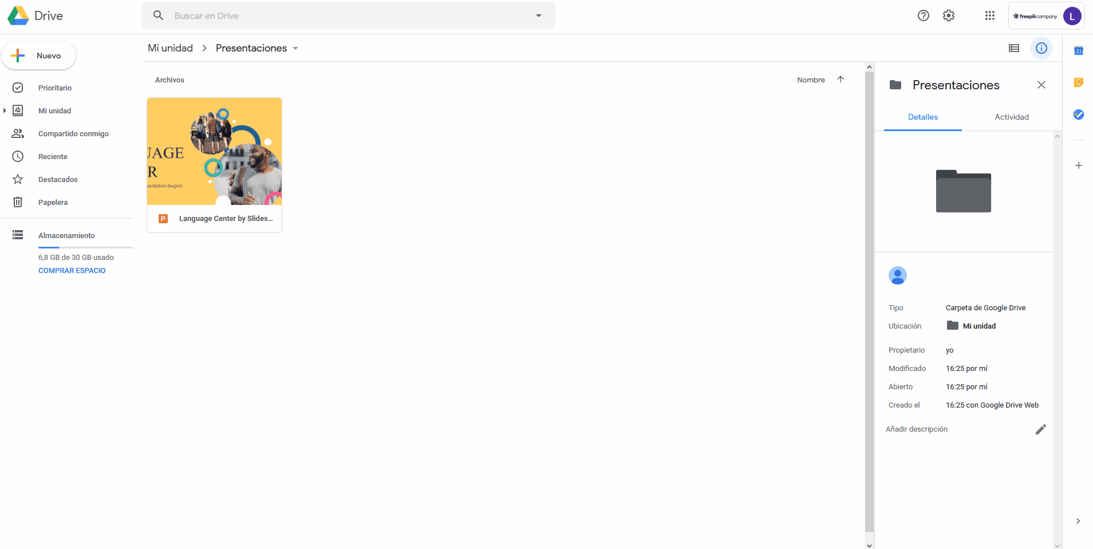Open the Google apps grid
This screenshot has width=1093, height=549.
coord(990,15)
